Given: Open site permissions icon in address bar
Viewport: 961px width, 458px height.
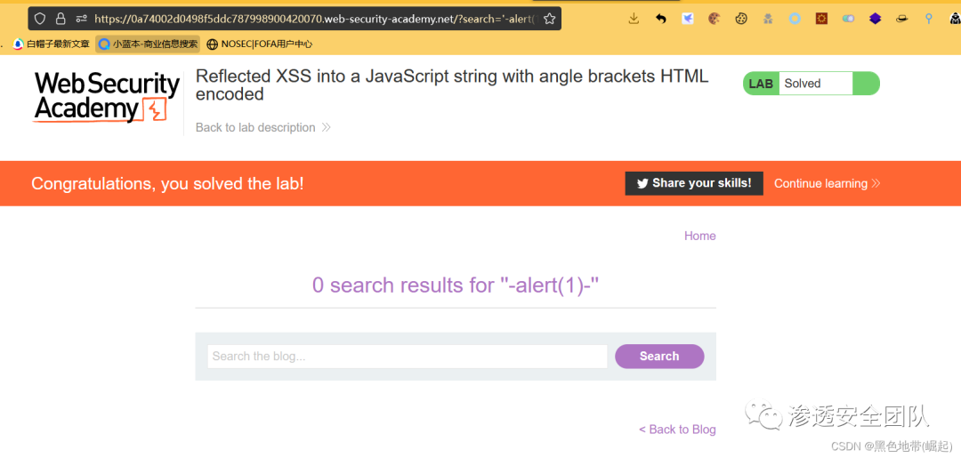Looking at the screenshot, I should [81, 18].
